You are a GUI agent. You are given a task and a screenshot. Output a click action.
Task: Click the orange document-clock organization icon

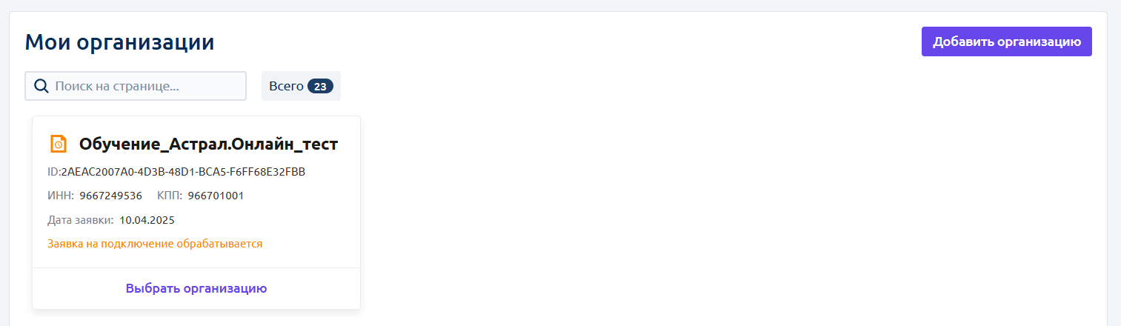pyautogui.click(x=59, y=144)
